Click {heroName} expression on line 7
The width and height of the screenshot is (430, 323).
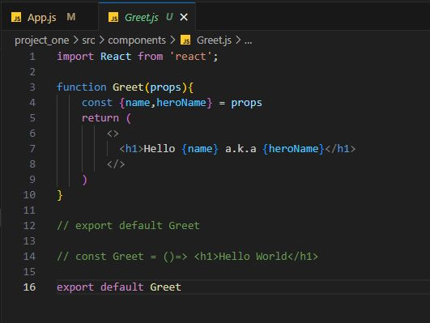coord(293,149)
